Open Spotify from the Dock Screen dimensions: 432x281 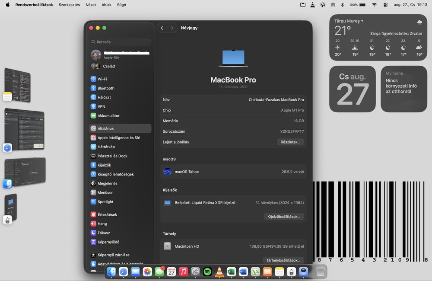(x=207, y=272)
